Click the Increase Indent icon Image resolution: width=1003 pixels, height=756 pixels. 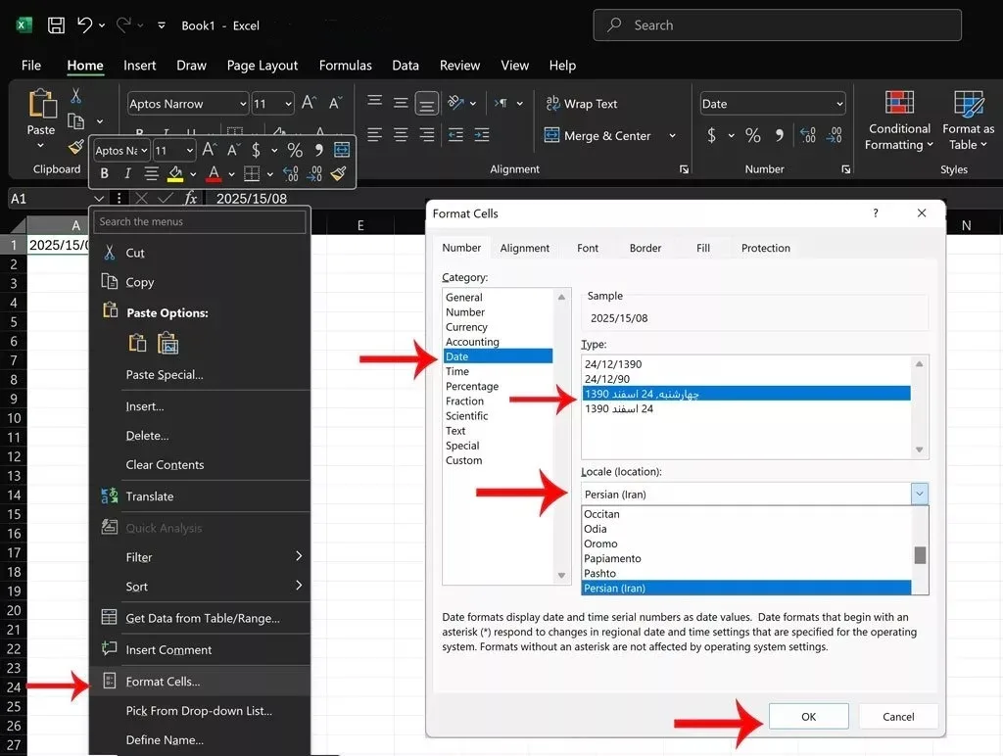[x=482, y=135]
